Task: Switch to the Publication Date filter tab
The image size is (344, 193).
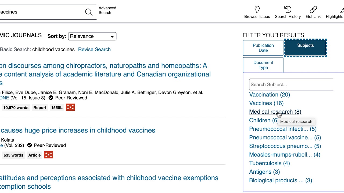Action: click(263, 48)
